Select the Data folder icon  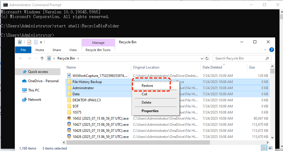point(69,94)
